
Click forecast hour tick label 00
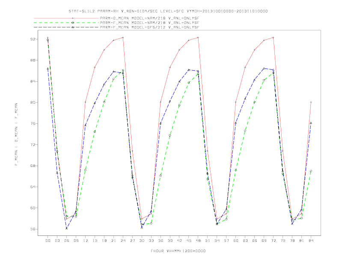point(48,241)
